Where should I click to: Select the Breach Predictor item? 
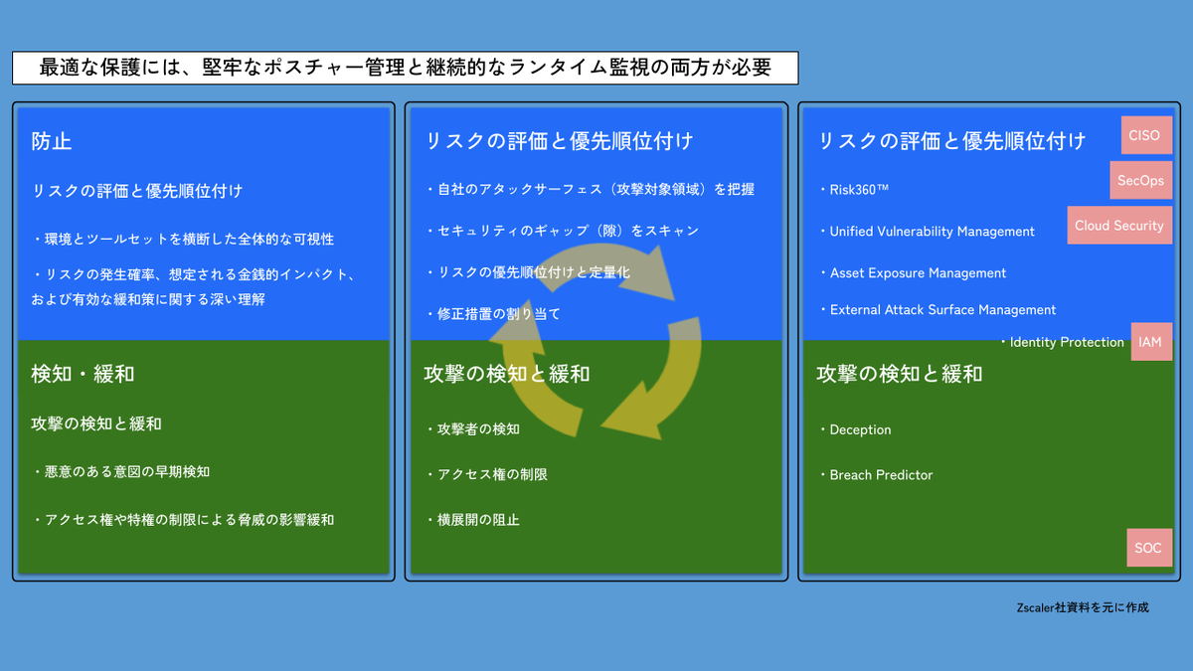[x=875, y=475]
